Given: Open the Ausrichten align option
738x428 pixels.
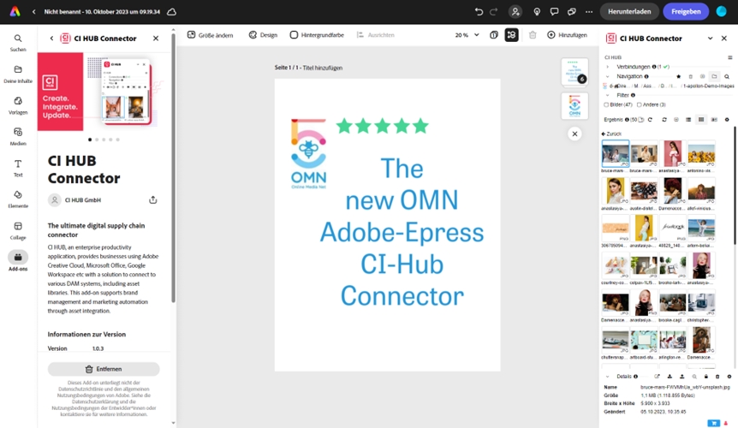Looking at the screenshot, I should (x=375, y=35).
